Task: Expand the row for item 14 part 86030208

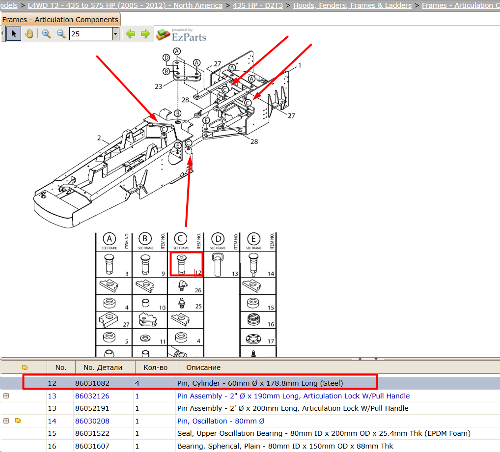Action: point(6,421)
